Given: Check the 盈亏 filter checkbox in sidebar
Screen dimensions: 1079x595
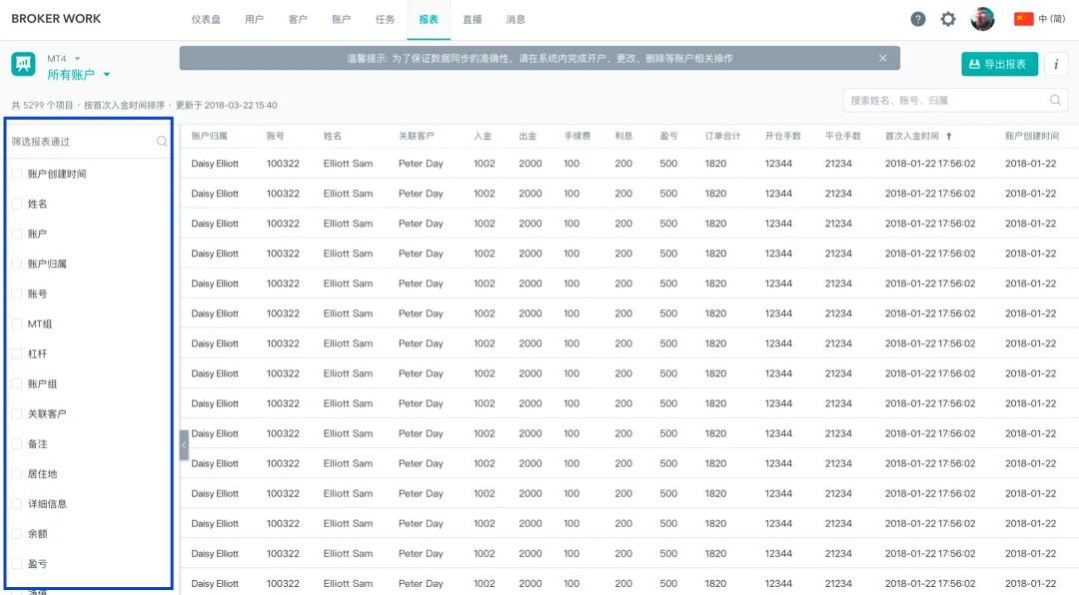Looking at the screenshot, I should coord(17,563).
